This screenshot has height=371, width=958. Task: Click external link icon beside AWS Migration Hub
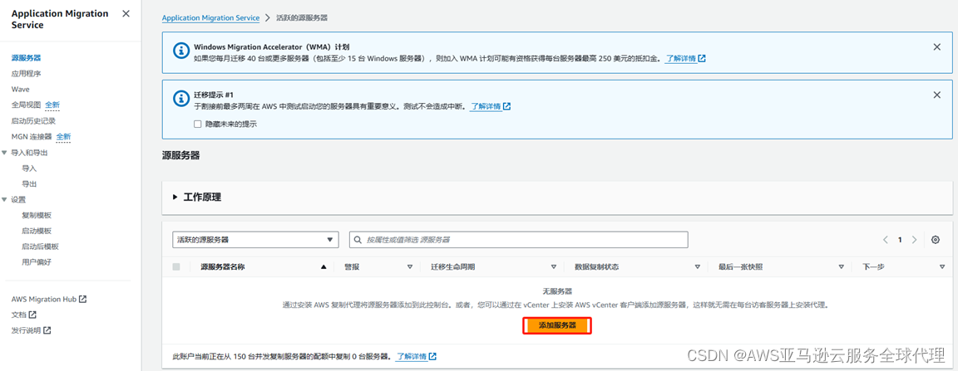83,299
